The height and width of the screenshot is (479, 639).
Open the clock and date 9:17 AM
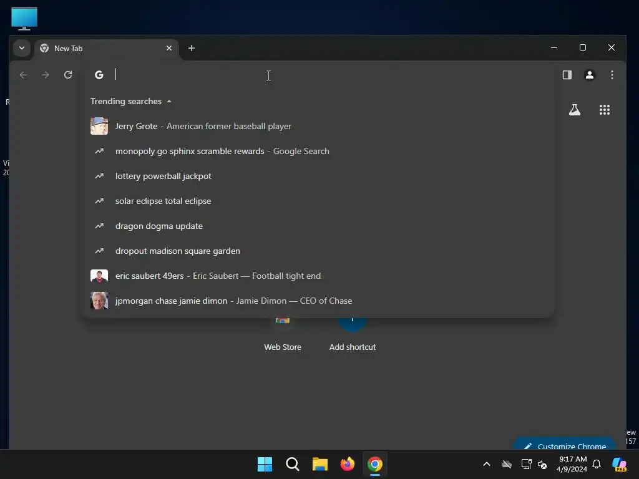(x=572, y=464)
